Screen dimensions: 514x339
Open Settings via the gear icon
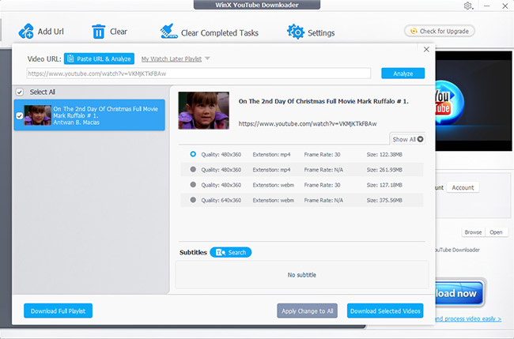(x=296, y=32)
